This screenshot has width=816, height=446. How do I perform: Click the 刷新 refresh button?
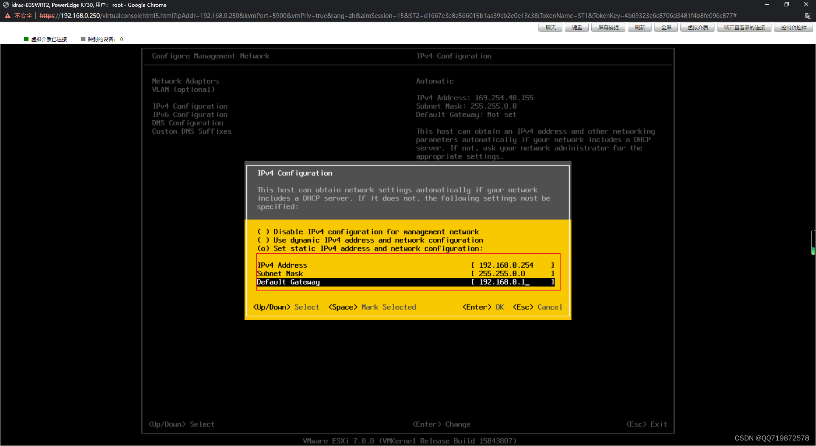[640, 28]
